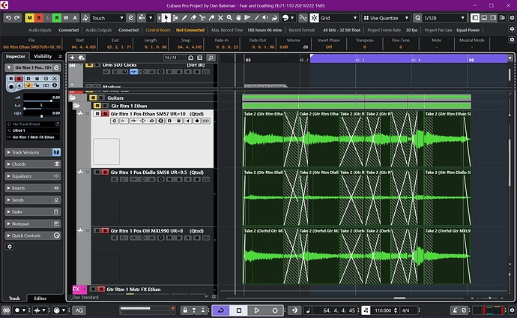Select the Play speaker tool
517x318 pixels.
click(x=265, y=18)
